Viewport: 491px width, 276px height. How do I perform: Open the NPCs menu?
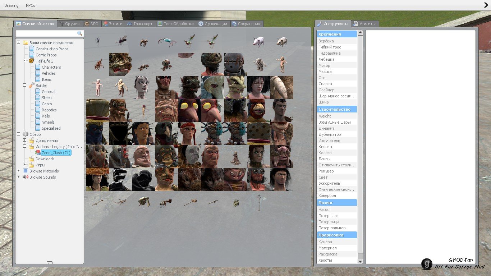[31, 5]
